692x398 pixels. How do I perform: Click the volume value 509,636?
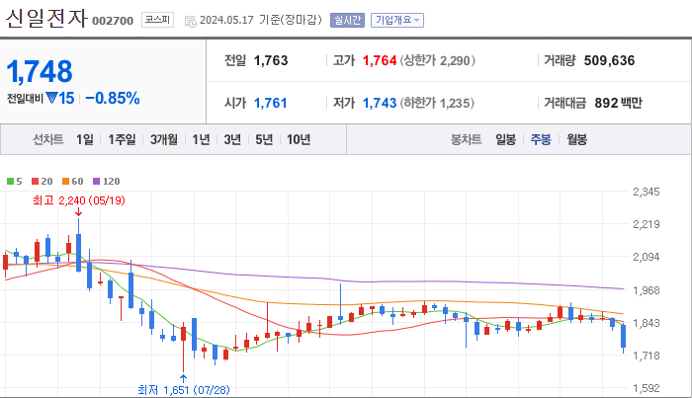(609, 60)
